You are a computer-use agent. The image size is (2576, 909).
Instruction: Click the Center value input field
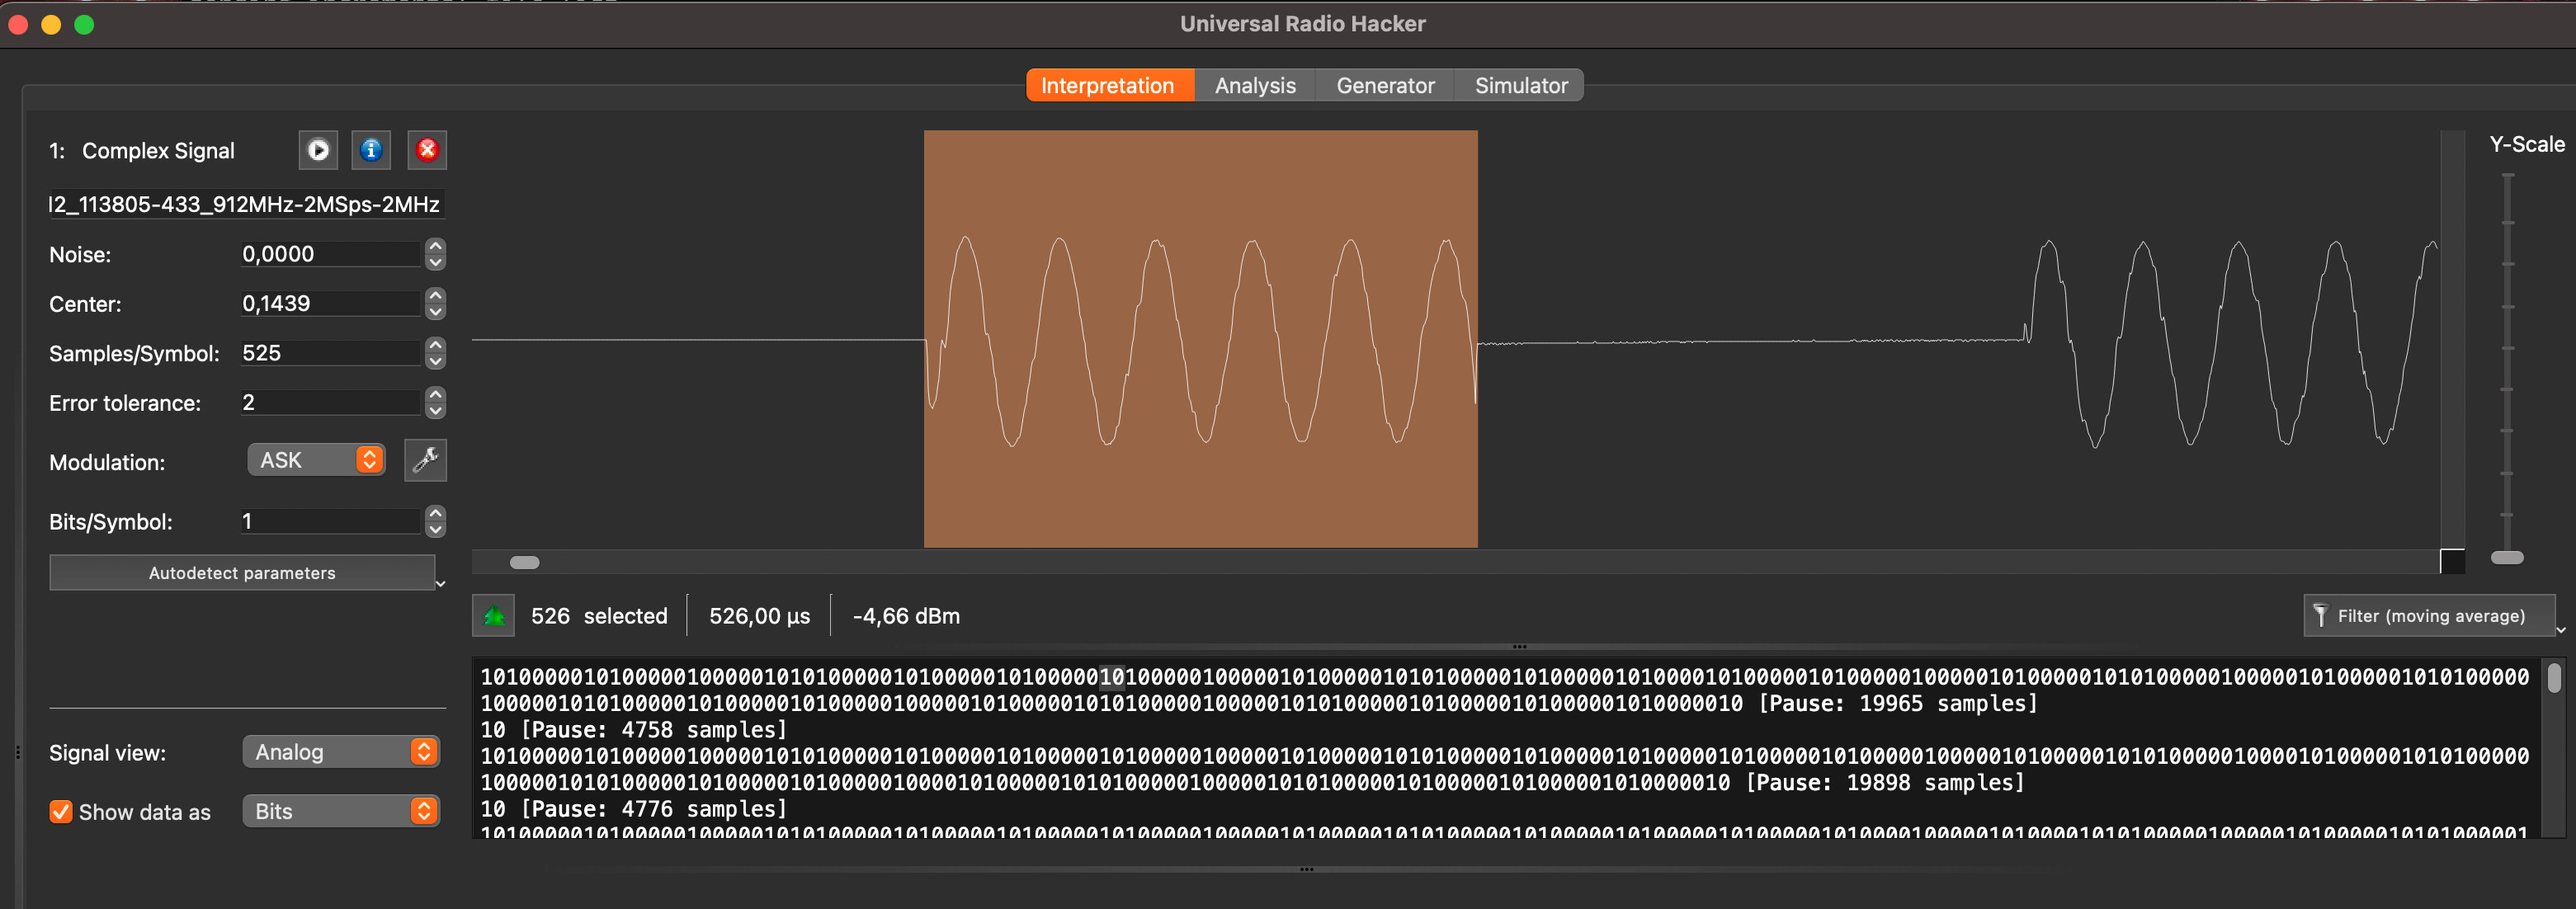[x=328, y=304]
